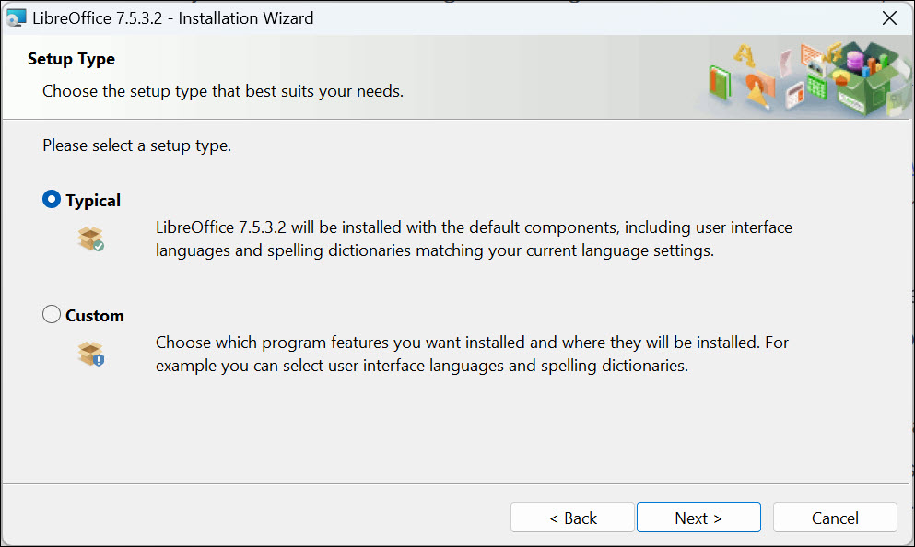
Task: Select the Typical setup radio button
Action: [52, 200]
